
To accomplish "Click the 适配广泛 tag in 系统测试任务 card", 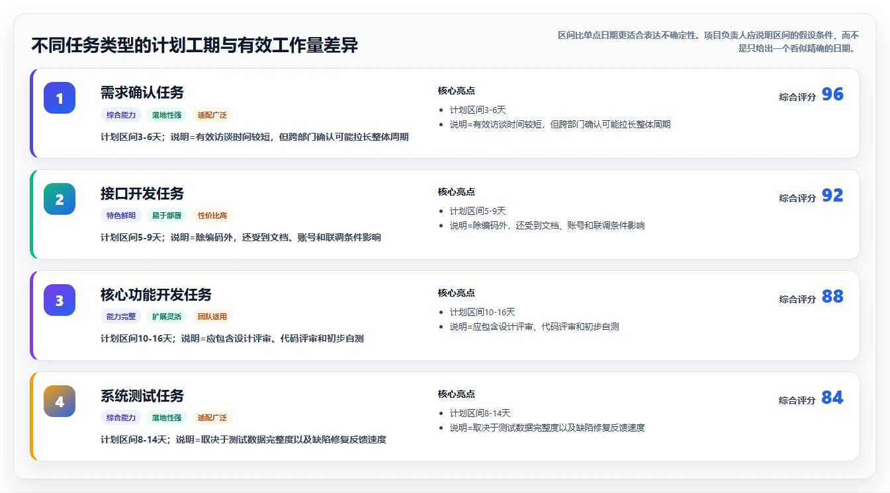I will click(212, 418).
